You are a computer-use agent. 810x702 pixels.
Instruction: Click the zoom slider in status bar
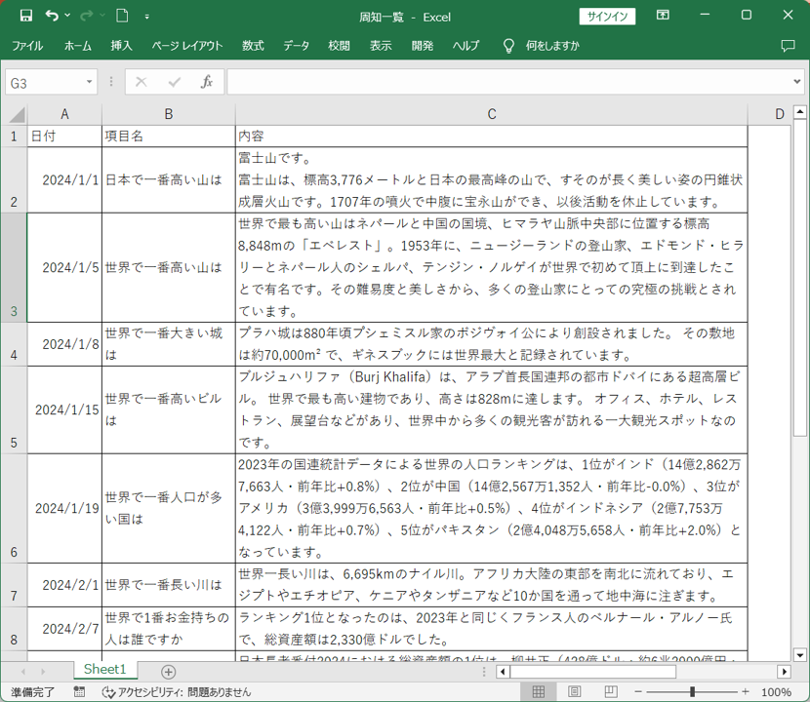point(692,692)
